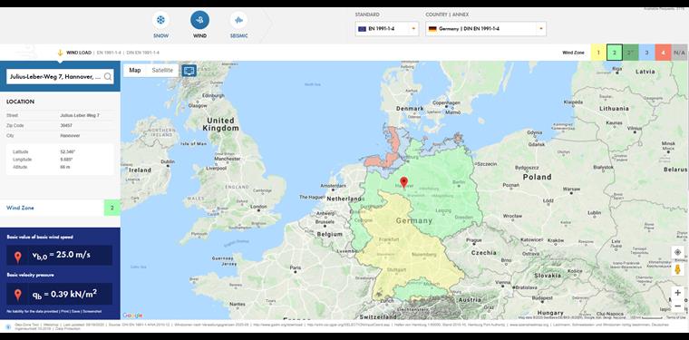This screenshot has height=340, width=689.
Task: Select wind zone 3 blue swatch
Action: click(646, 53)
